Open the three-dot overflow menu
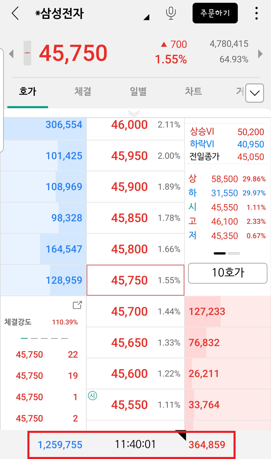Viewport: 271px width, 459px height. 257,13
